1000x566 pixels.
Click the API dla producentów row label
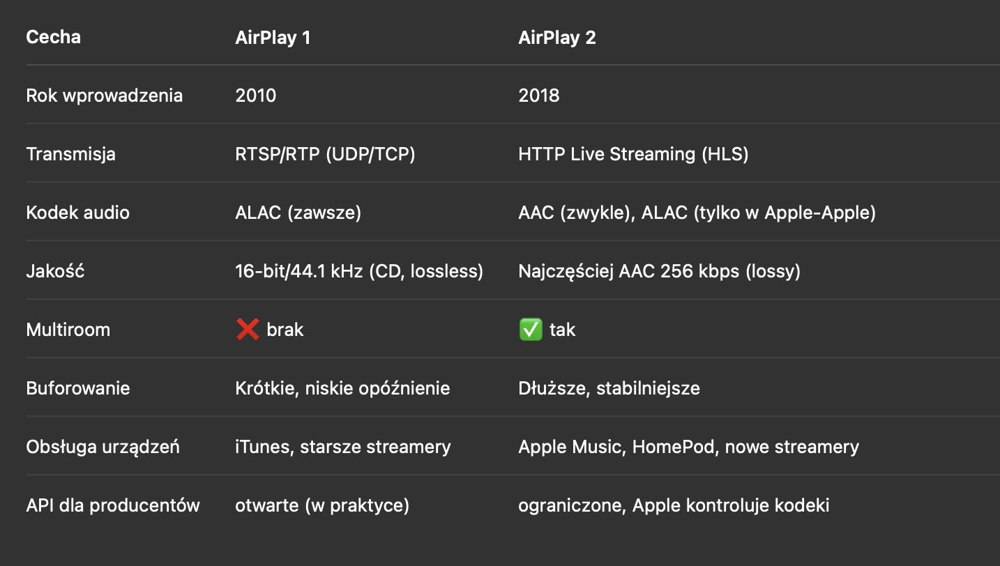[113, 505]
